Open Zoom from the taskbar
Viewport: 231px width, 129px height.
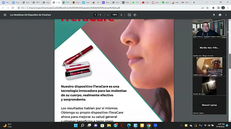[155, 125]
